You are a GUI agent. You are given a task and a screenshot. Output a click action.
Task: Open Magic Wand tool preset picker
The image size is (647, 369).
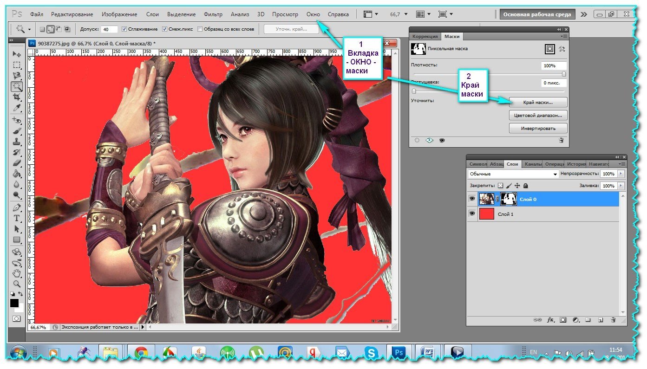coord(29,29)
